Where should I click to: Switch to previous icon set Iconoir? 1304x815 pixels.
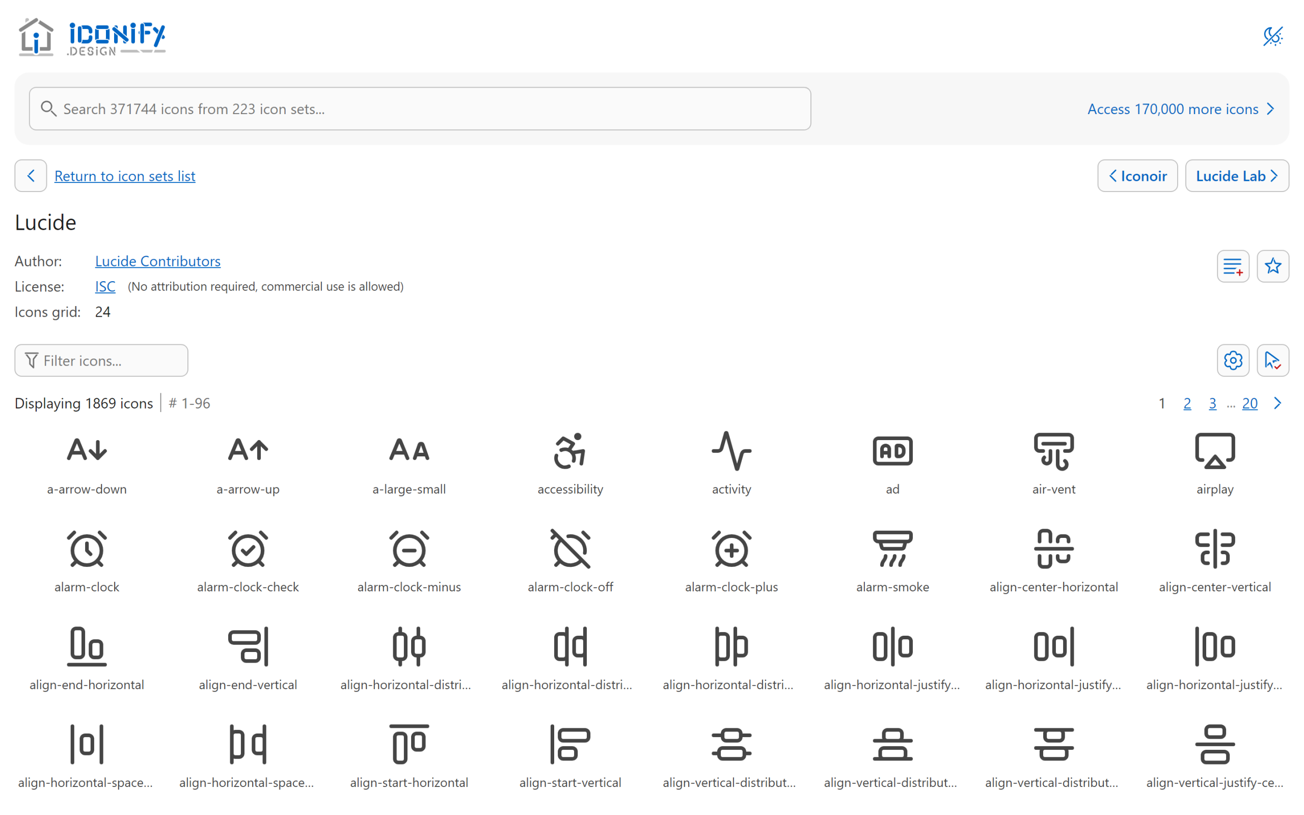point(1137,176)
